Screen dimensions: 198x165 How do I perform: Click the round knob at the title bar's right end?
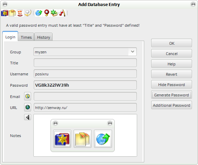point(193,5)
